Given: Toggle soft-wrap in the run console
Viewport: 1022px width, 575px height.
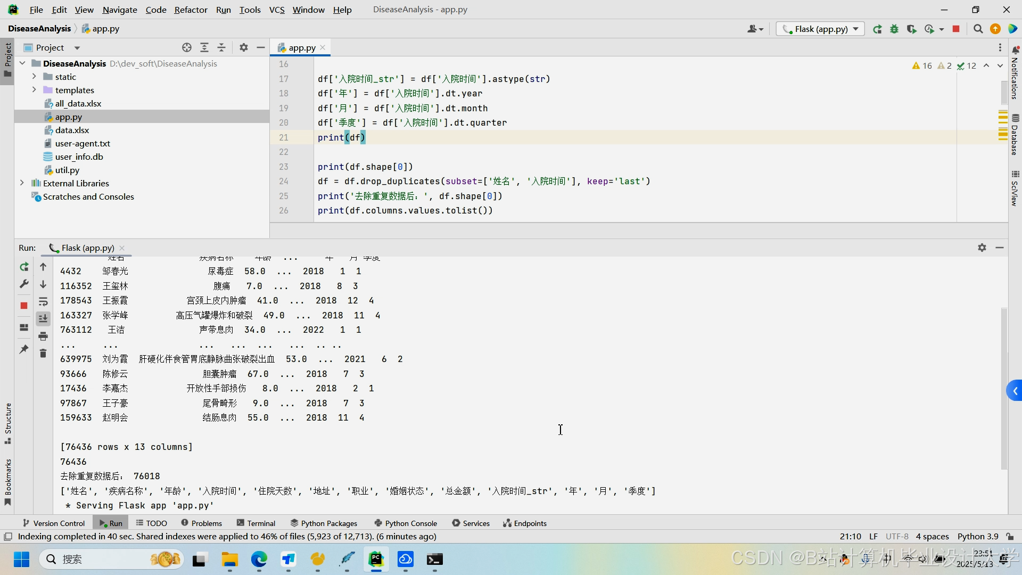Looking at the screenshot, I should click(43, 301).
